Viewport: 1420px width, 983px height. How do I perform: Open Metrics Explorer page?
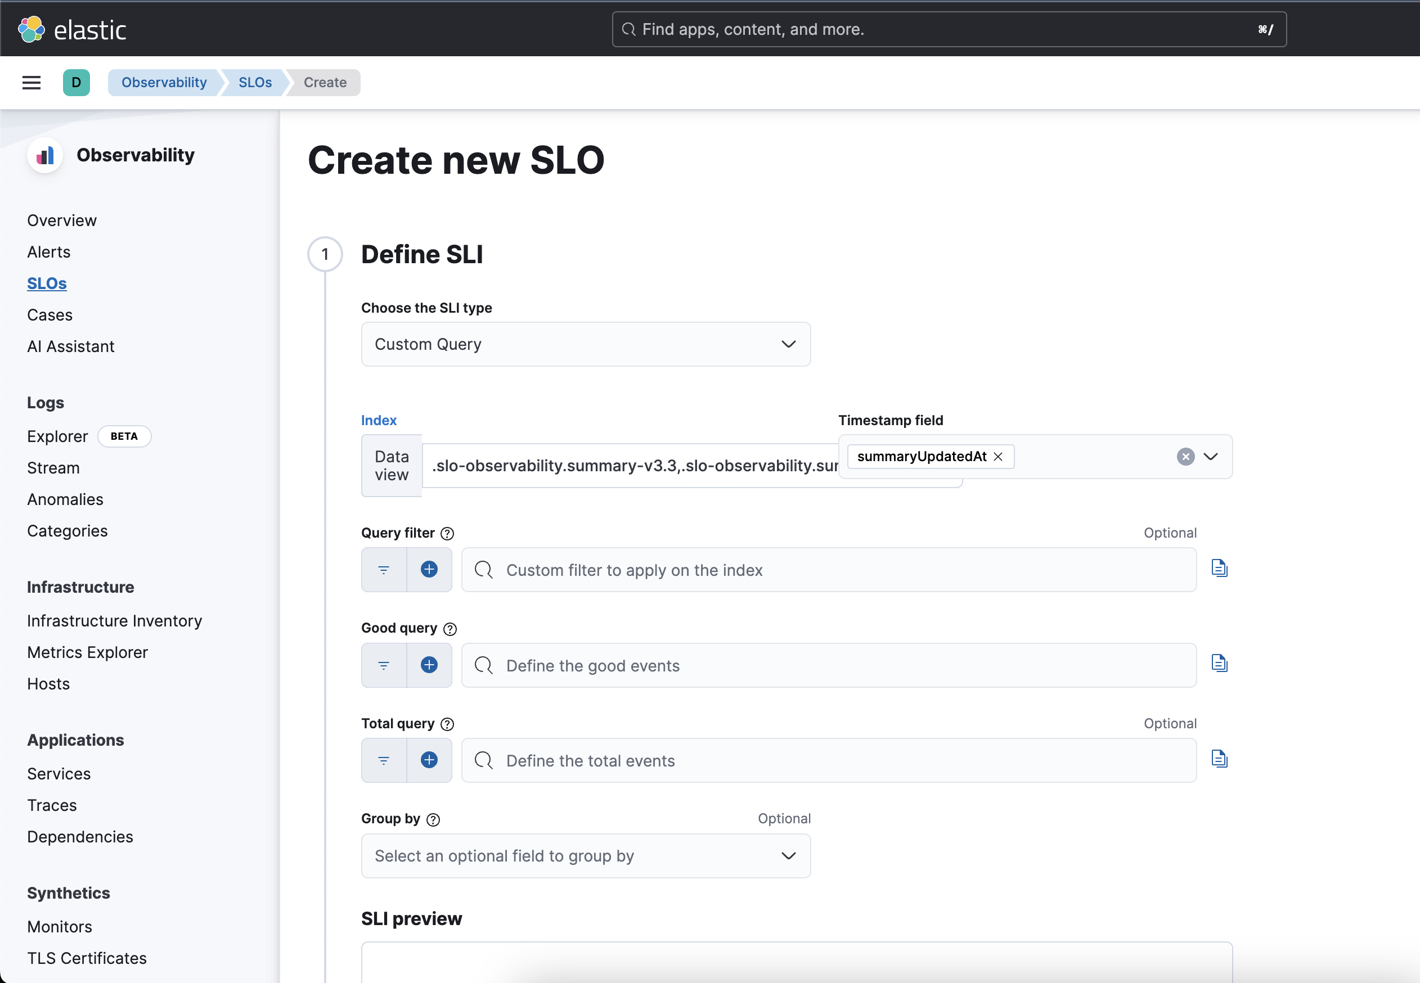87,652
